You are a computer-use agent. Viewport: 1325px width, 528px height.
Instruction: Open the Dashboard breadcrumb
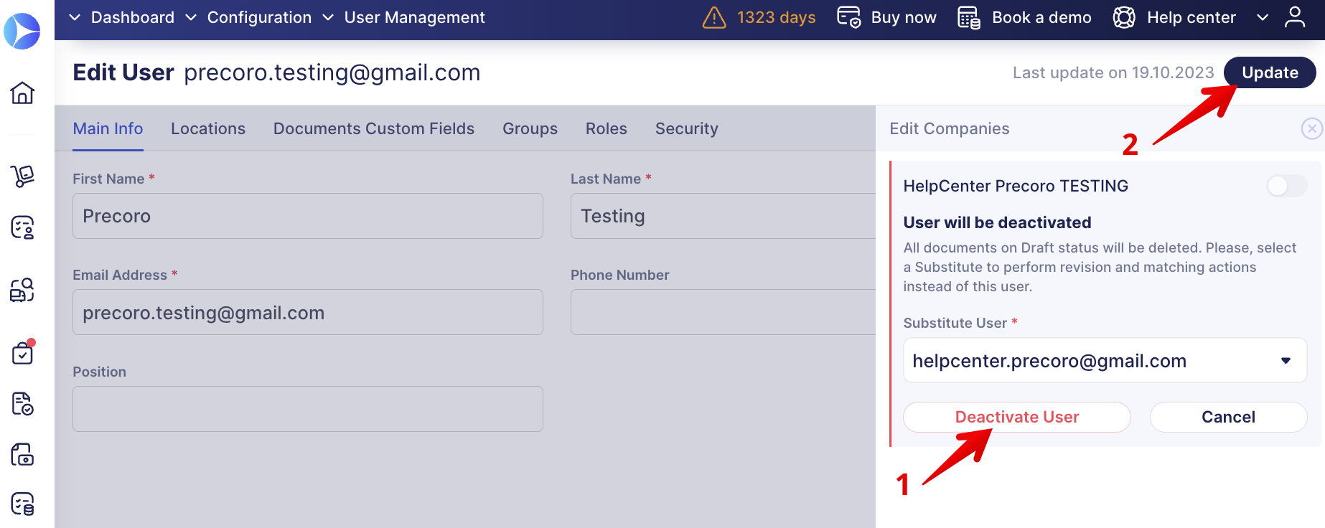(x=133, y=17)
